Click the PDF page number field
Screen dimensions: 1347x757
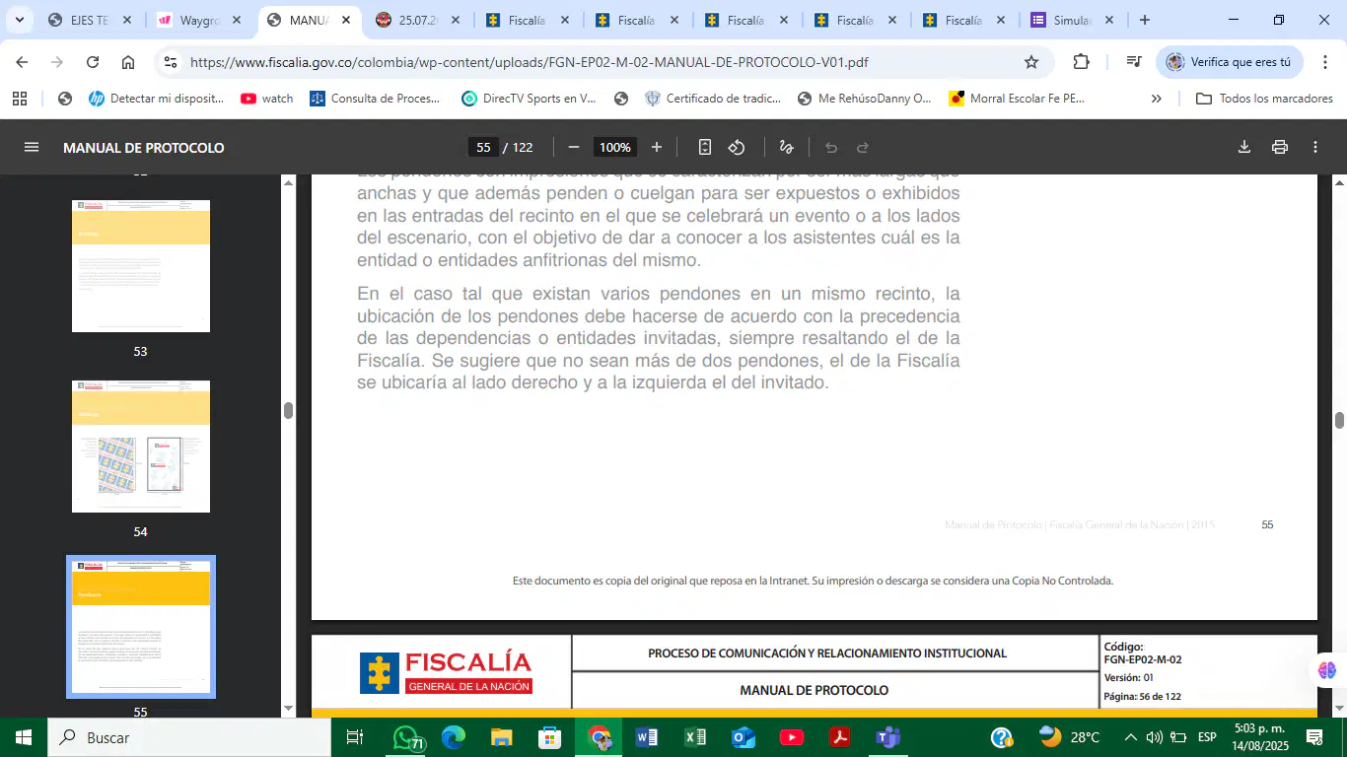point(483,148)
